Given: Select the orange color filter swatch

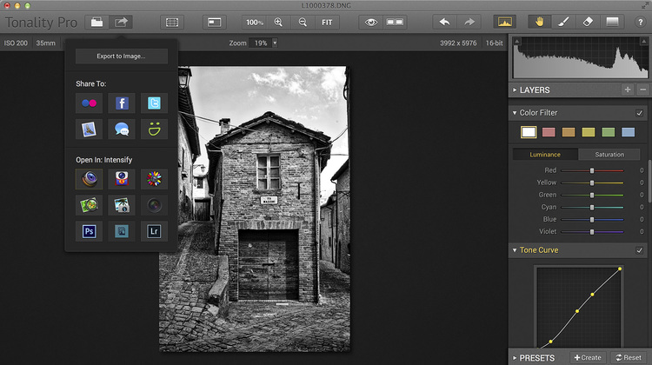Looking at the screenshot, I should point(569,132).
